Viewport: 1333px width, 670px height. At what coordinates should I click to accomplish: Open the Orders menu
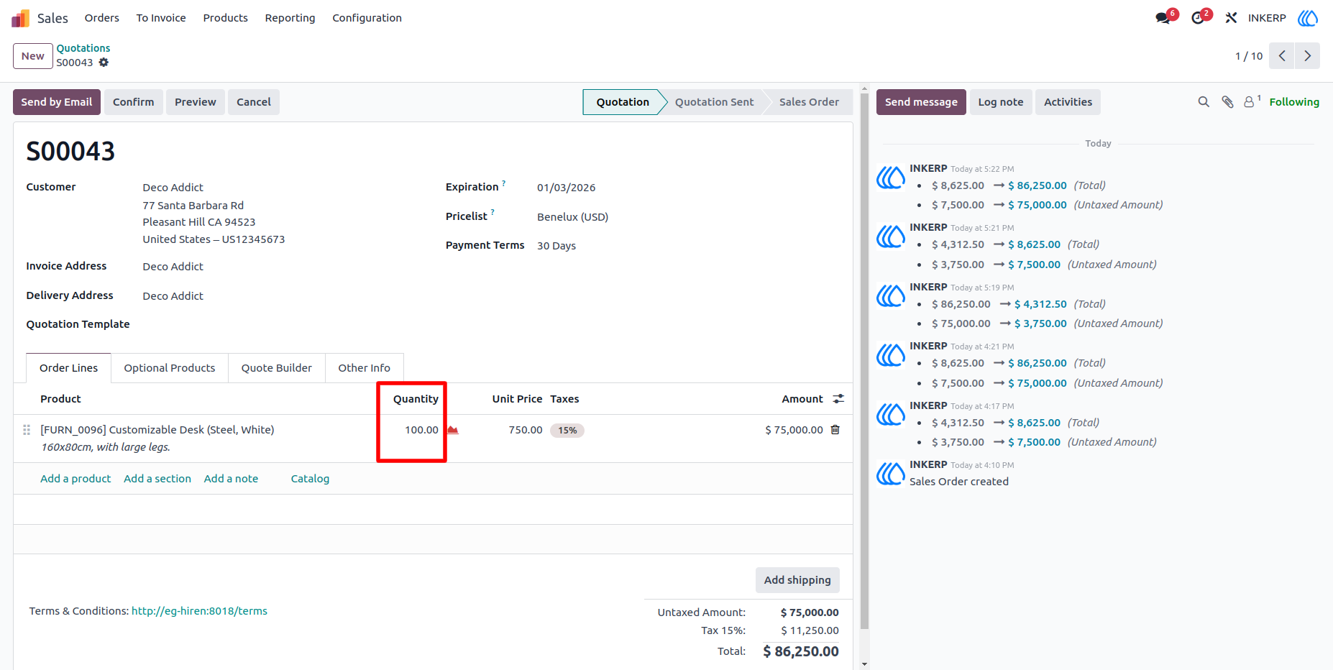click(102, 18)
